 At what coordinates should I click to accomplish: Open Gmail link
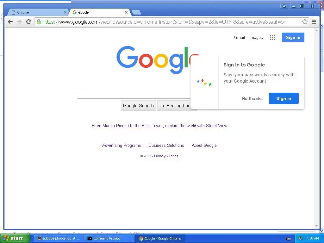[240, 37]
